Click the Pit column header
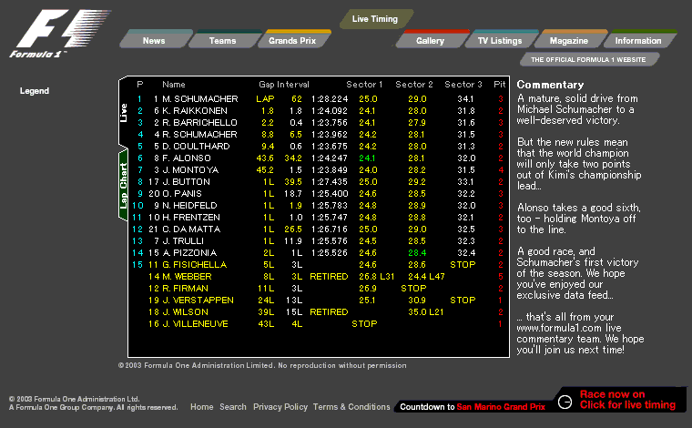The width and height of the screenshot is (692, 428). coord(500,85)
